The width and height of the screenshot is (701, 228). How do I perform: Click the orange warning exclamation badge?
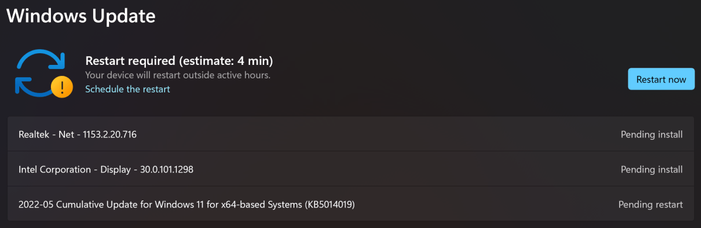pyautogui.click(x=62, y=87)
